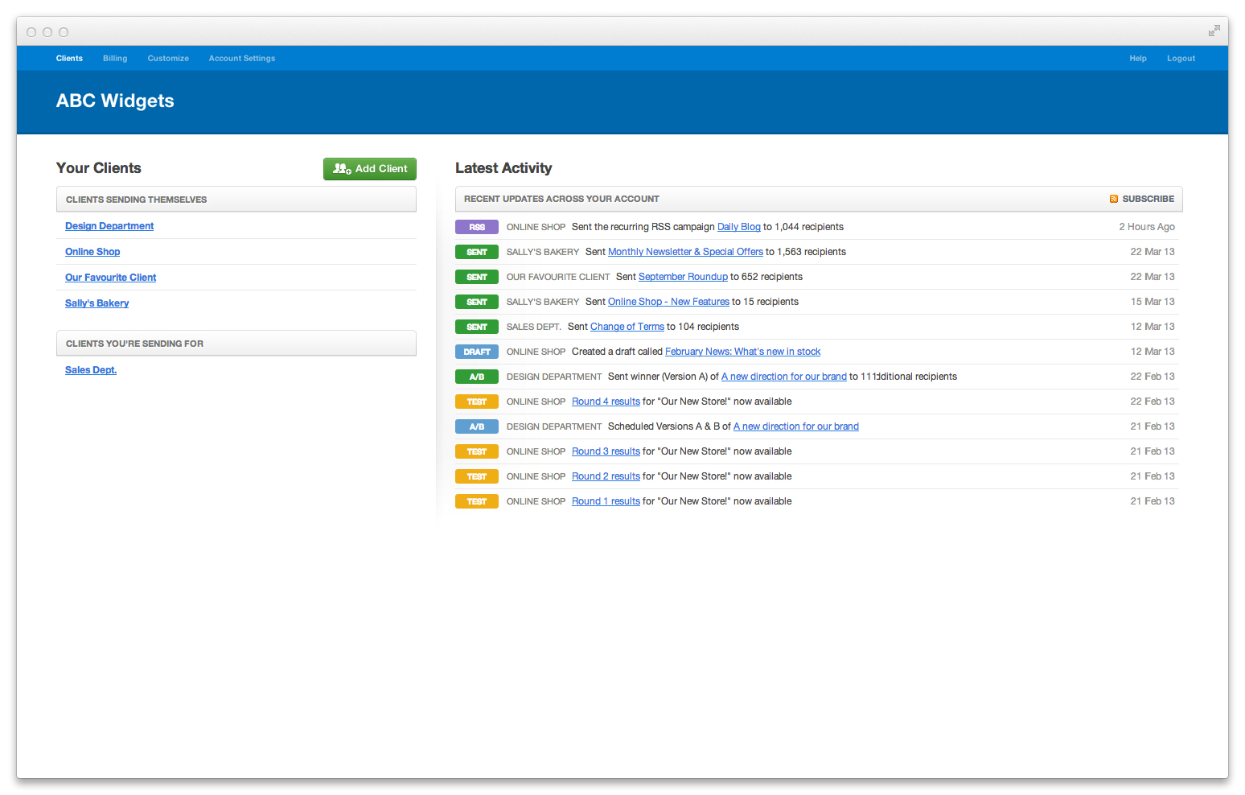Image resolution: width=1245 pixels, height=795 pixels.
Task: Open the Help page
Action: [1138, 58]
